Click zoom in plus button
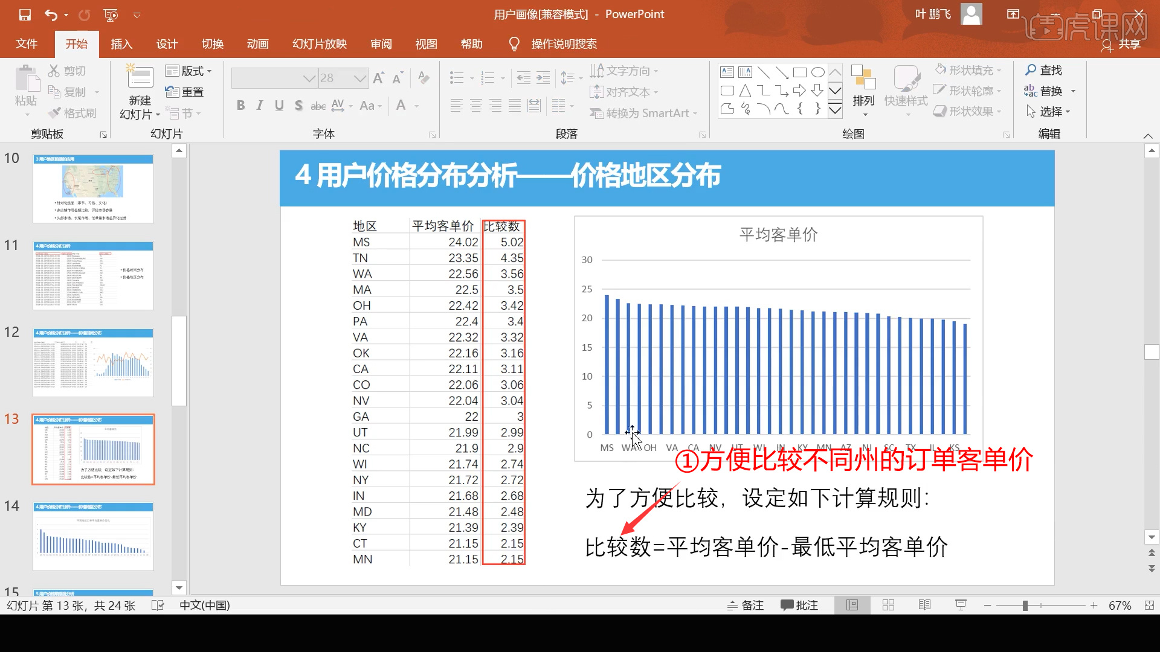This screenshot has height=652, width=1160. pyautogui.click(x=1094, y=606)
